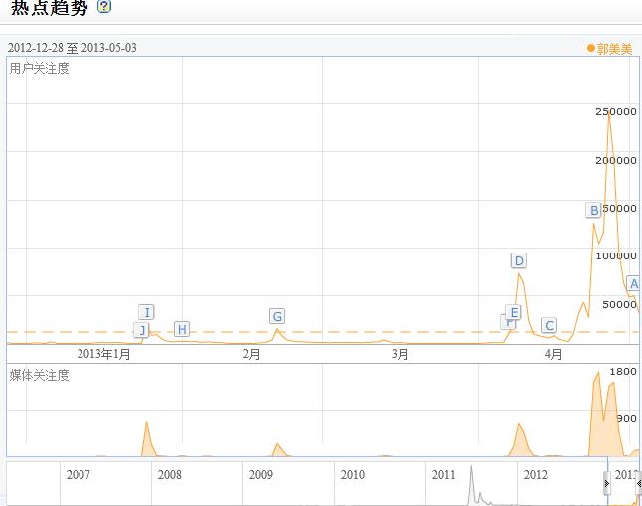642x506 pixels.
Task: Click 2011 in the overview timeline
Action: [x=443, y=475]
